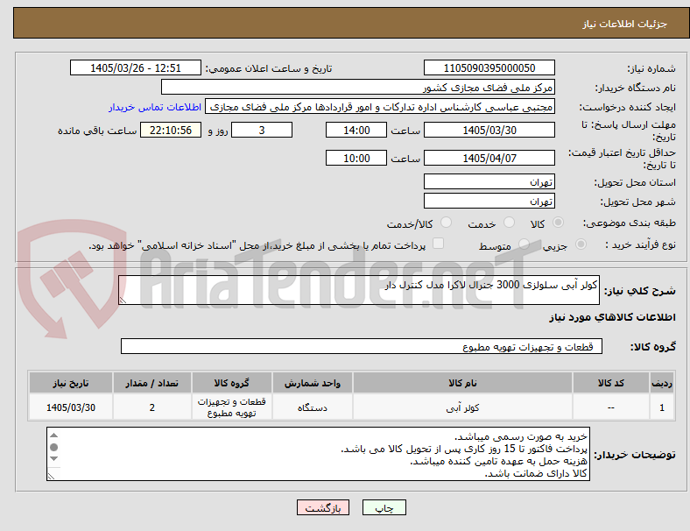The image size is (690, 531).
Task: Click the quantity cell showing 2
Action: [x=151, y=407]
